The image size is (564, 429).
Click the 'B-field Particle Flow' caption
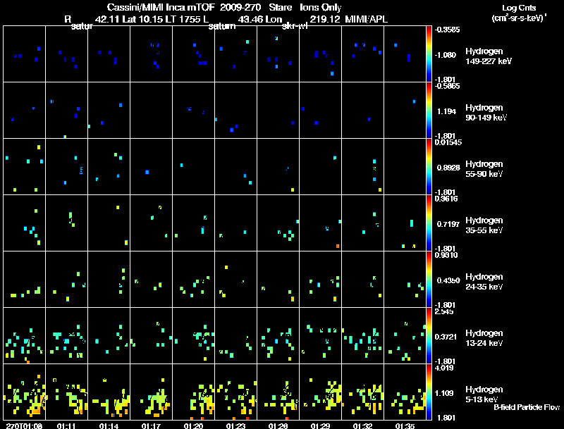[527, 407]
